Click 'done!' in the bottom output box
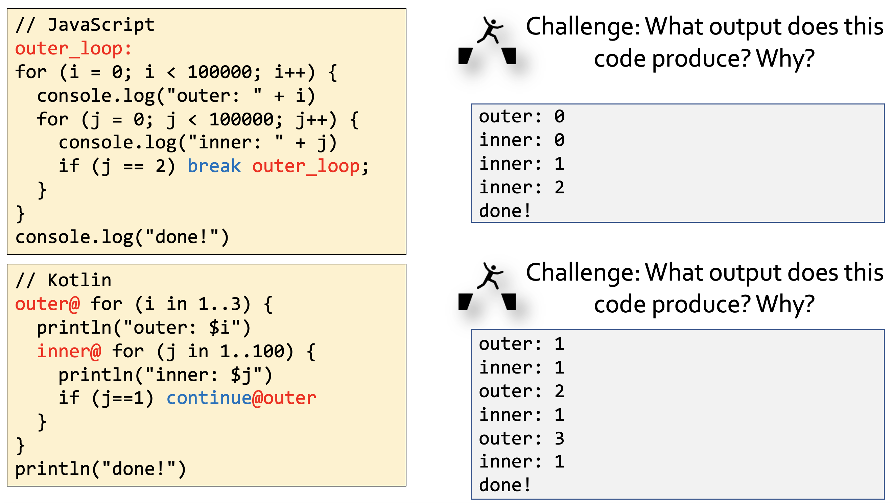Screen dimensions: 892x503 tap(504, 485)
